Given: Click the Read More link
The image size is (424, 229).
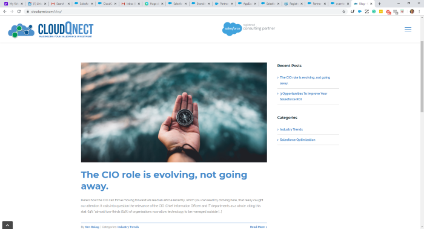Looking at the screenshot, I should tap(258, 227).
